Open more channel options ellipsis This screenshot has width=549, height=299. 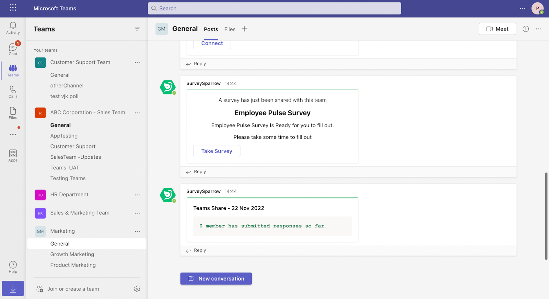point(538,29)
